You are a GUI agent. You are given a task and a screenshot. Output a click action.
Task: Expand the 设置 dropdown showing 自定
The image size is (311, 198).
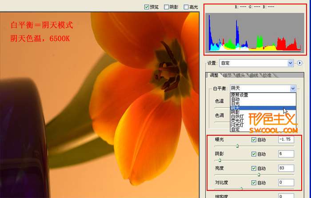tap(256, 63)
